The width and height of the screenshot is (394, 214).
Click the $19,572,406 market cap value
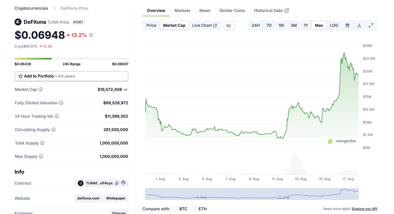[x=110, y=89]
